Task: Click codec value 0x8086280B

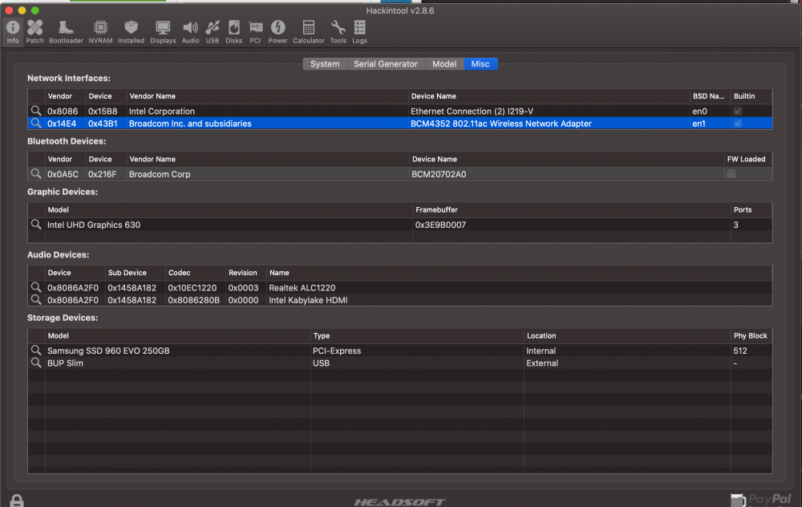Action: pyautogui.click(x=194, y=300)
